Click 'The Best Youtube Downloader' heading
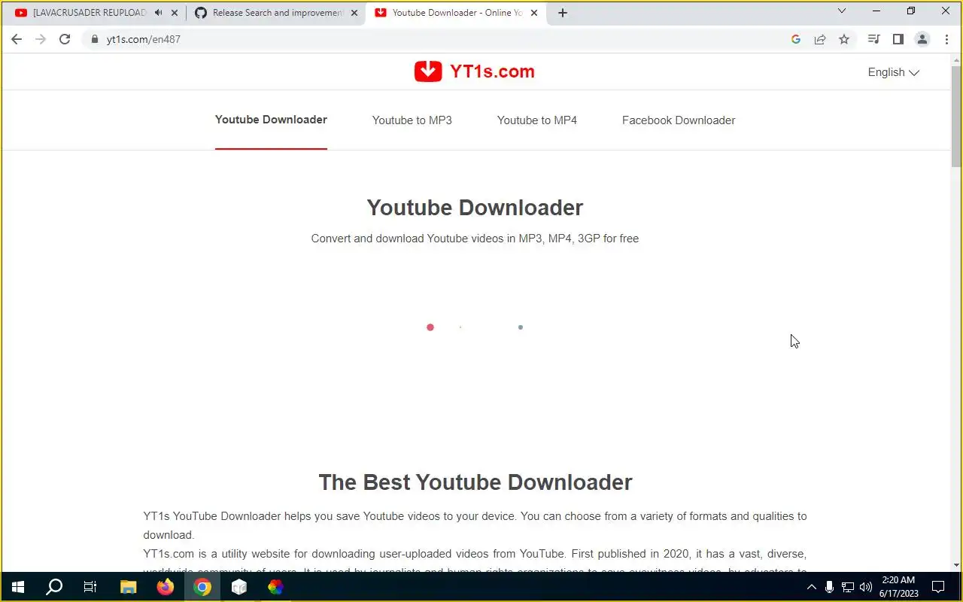 tap(475, 482)
